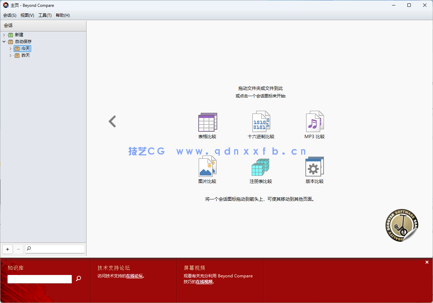The image size is (433, 303).
Task: Click the 在线视频 screencast link
Action: (x=204, y=282)
